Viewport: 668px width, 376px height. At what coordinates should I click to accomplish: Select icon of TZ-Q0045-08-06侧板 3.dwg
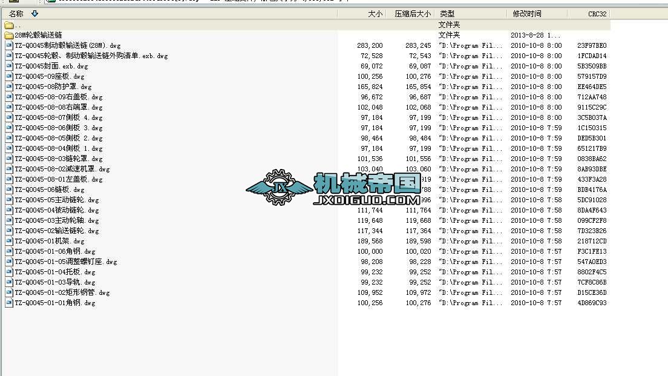coord(9,128)
